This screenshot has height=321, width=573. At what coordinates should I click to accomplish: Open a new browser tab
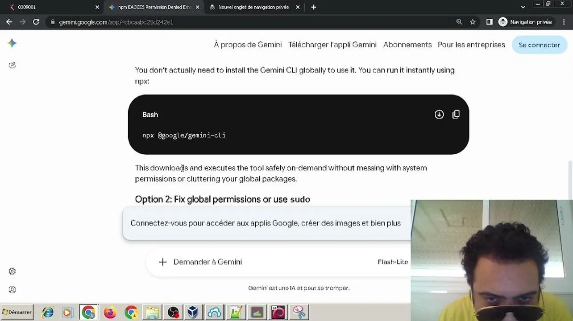coord(314,7)
